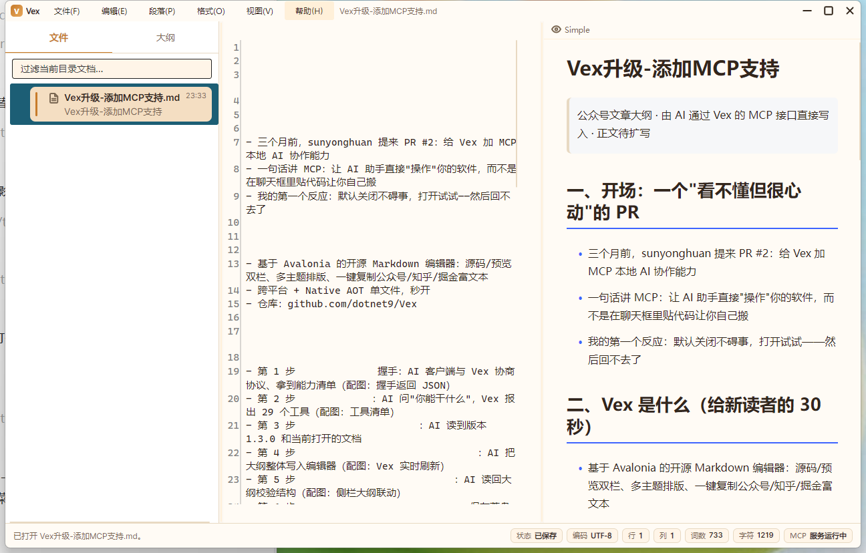This screenshot has height=553, width=866.
Task: Click the 23:33 timestamp on the file entry
Action: point(196,96)
